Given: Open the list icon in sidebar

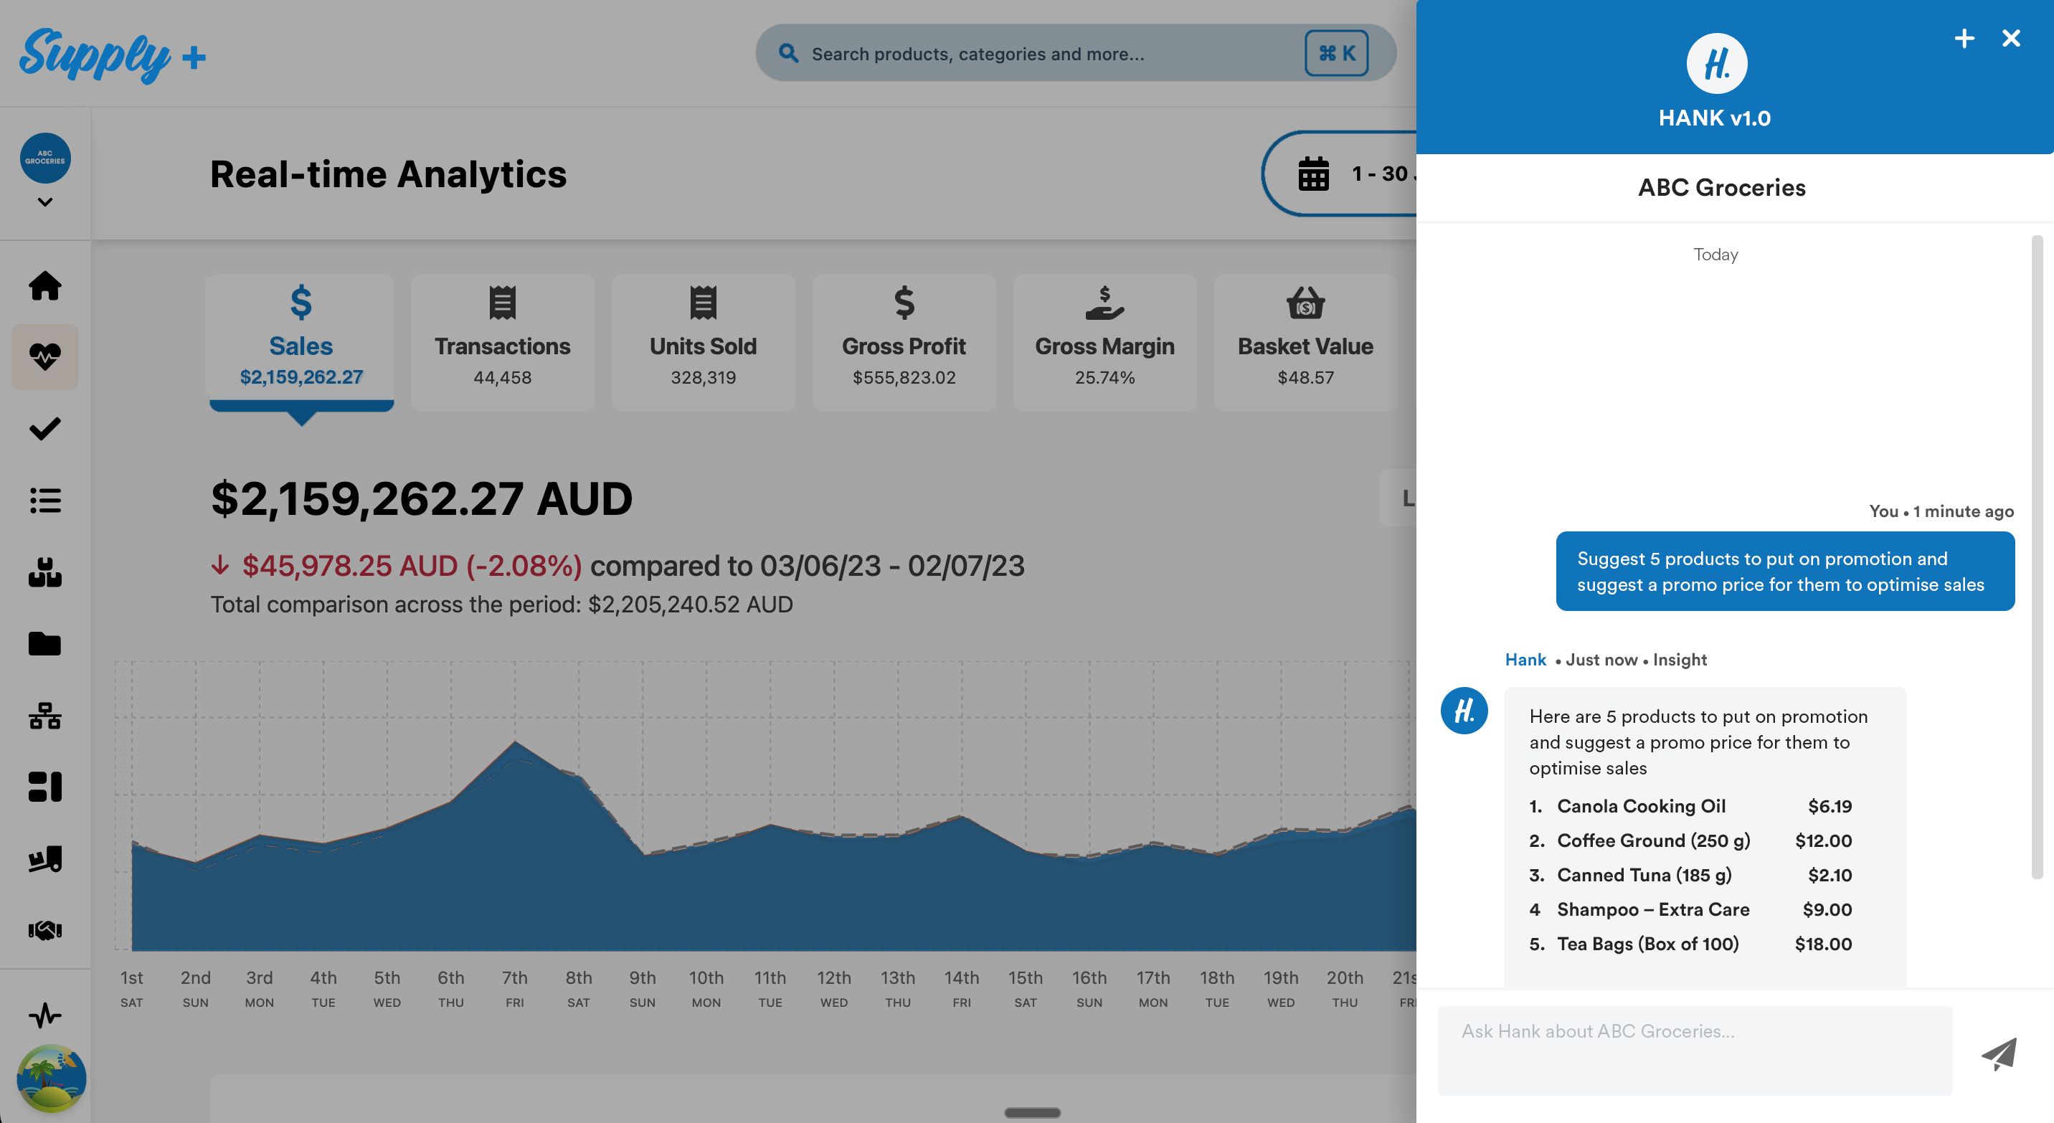Looking at the screenshot, I should tap(44, 501).
